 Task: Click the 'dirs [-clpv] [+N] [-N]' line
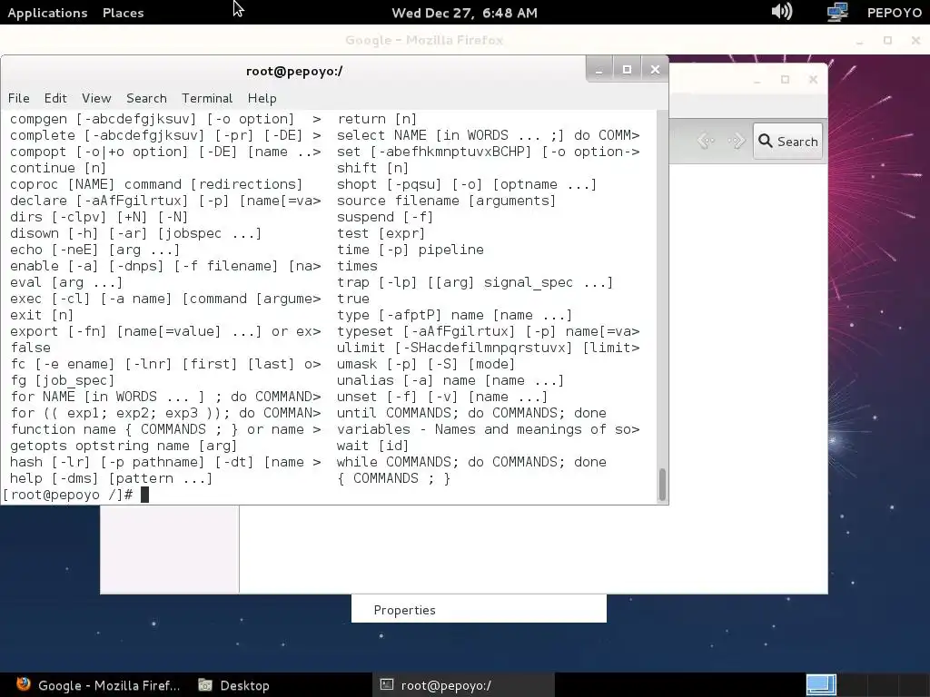98,217
